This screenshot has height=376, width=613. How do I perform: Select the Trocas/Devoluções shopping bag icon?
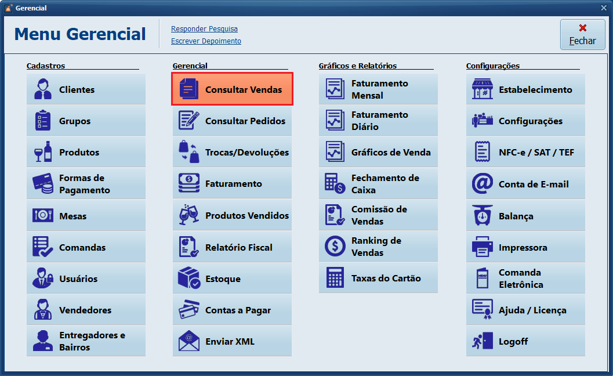click(x=189, y=152)
